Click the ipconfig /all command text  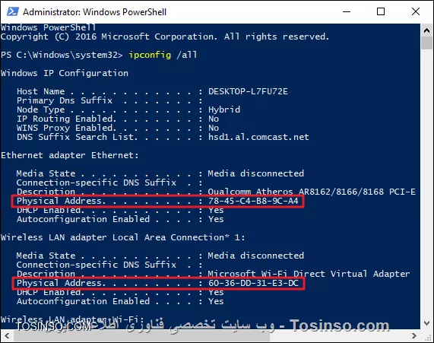pyautogui.click(x=163, y=55)
